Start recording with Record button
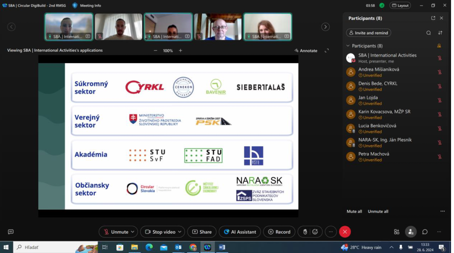The width and height of the screenshot is (454, 253). coord(279,232)
